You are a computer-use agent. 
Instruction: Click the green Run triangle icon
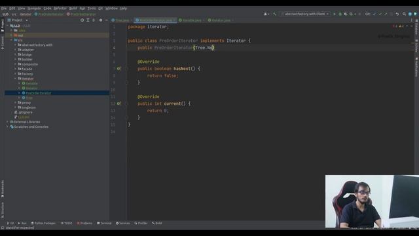tap(335, 14)
